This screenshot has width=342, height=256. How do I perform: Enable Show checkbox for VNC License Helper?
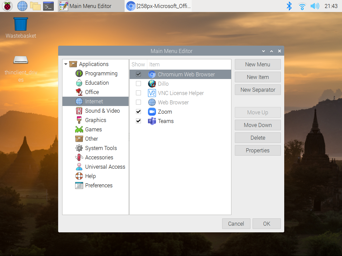138,93
